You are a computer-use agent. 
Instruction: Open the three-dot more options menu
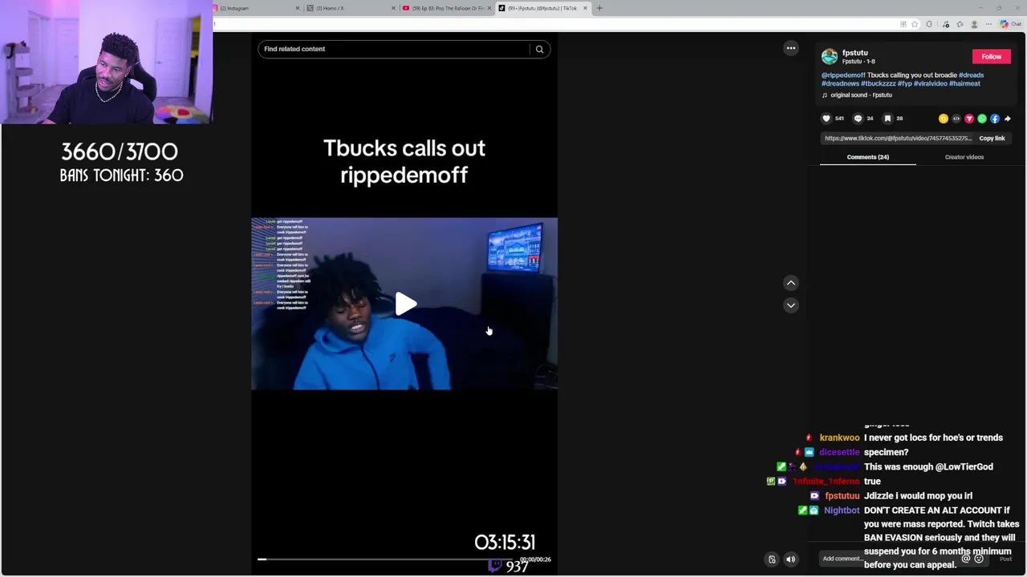tap(790, 48)
